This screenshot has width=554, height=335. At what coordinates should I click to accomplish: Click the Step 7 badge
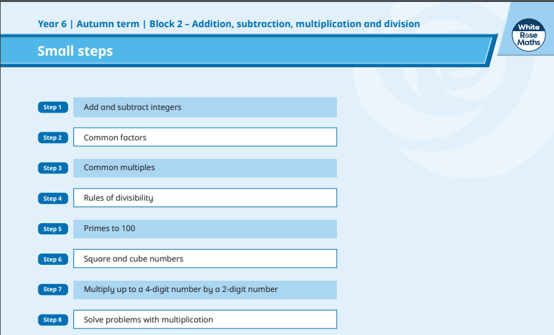click(x=53, y=289)
